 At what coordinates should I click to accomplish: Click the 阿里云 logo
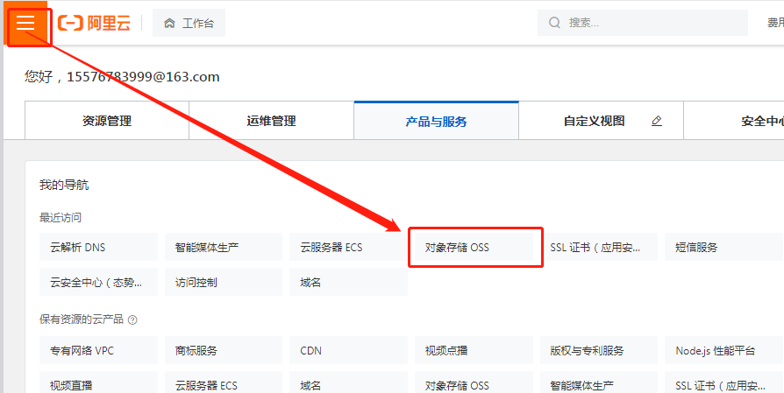tap(94, 23)
